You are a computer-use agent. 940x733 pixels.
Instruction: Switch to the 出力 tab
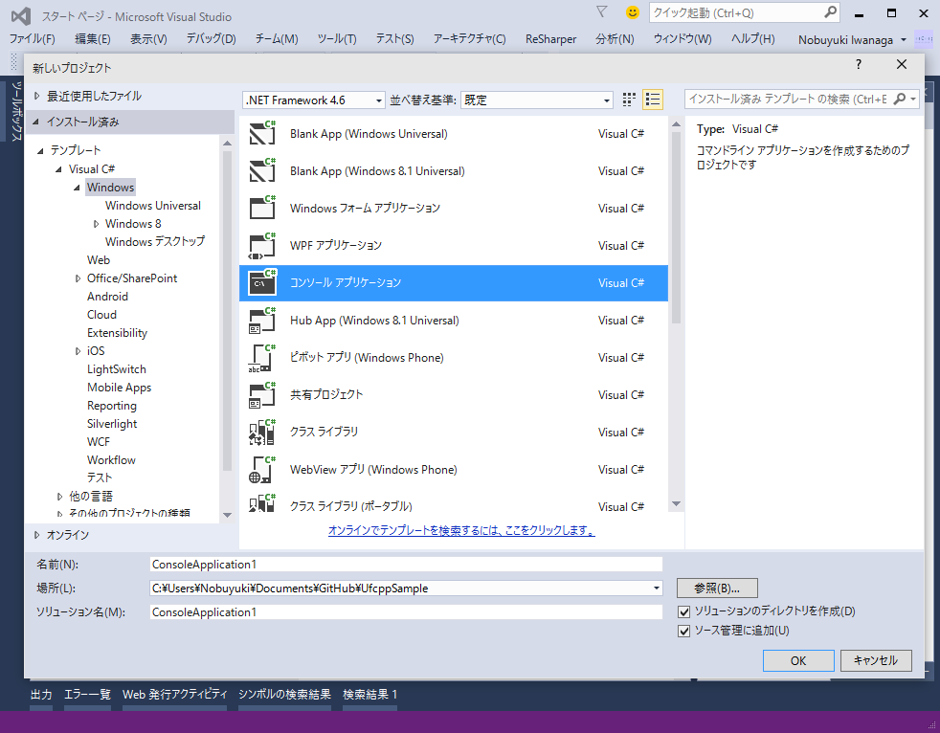[41, 694]
